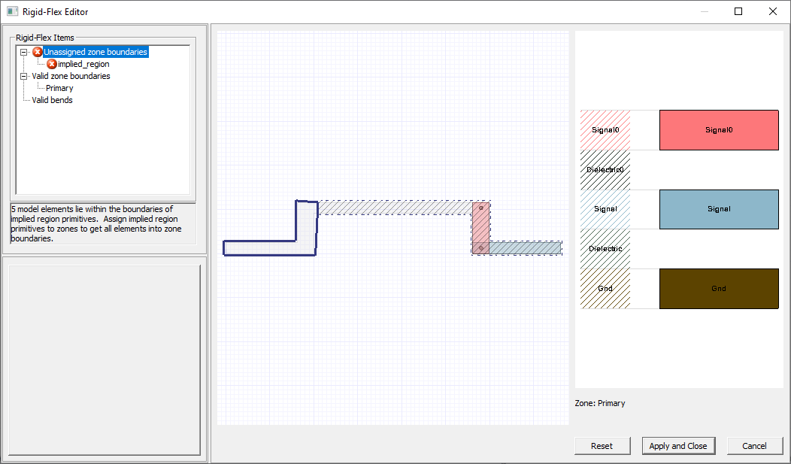Select the Signal hatched pattern icon
791x464 pixels.
605,209
